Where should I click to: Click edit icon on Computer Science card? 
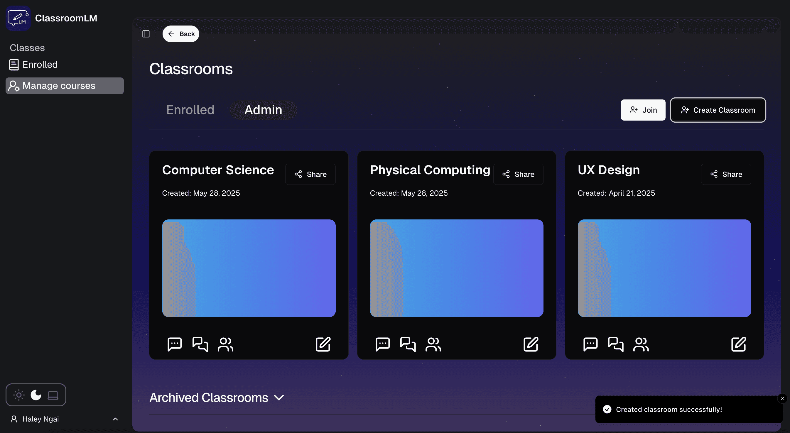[x=323, y=344]
